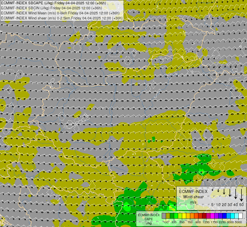Viewport: 247px width, 227px height.
Task: Click the bright green CAPE legend swatch
Action: coord(176,216)
